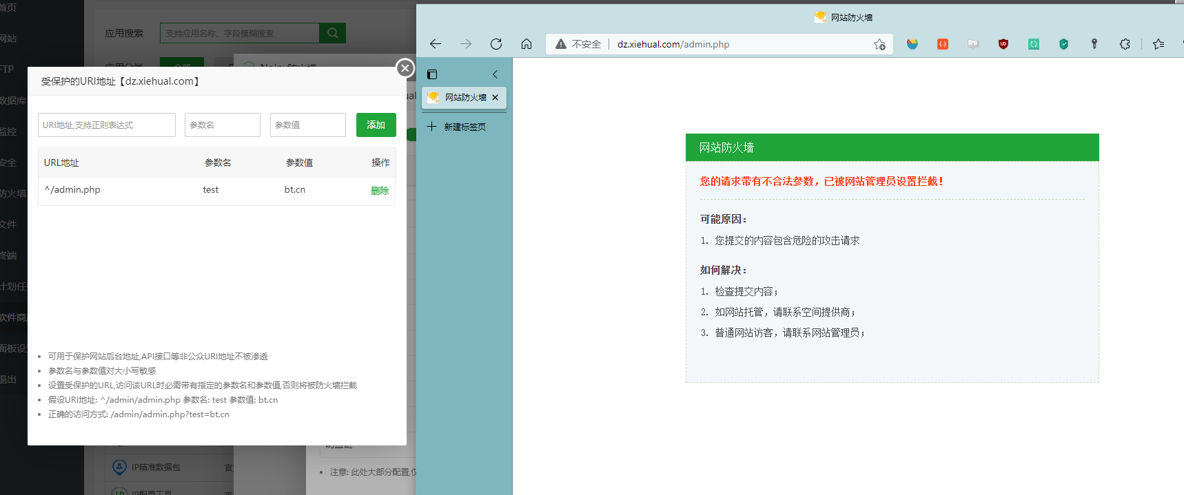Open the browser home page
This screenshot has height=495, width=1184.
(527, 44)
